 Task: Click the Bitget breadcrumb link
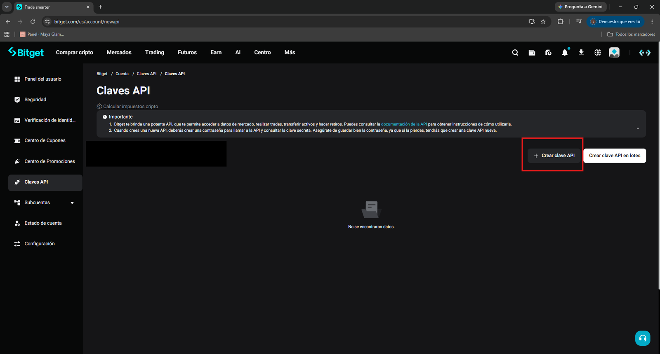[102, 74]
